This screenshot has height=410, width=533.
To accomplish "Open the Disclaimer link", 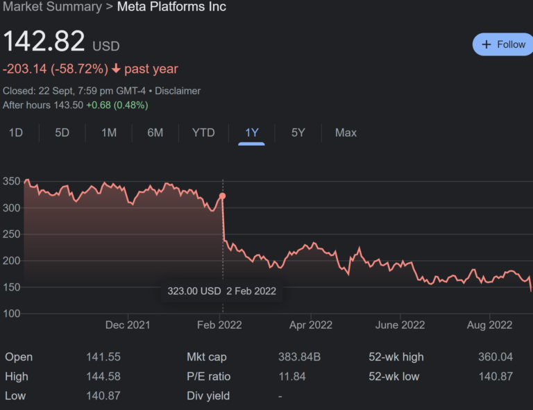I will (178, 91).
